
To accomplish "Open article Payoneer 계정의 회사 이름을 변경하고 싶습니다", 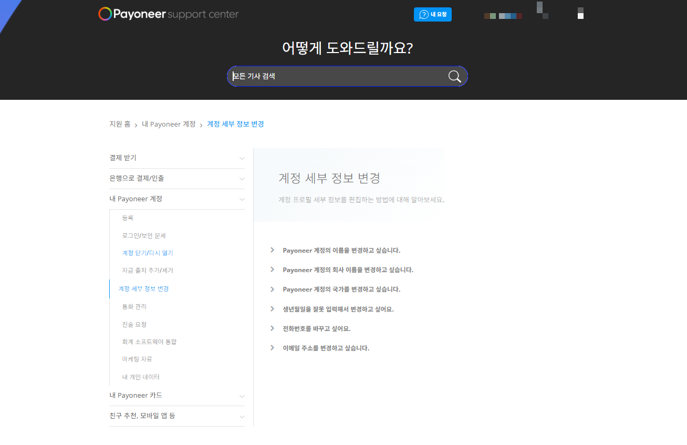I will click(x=348, y=270).
